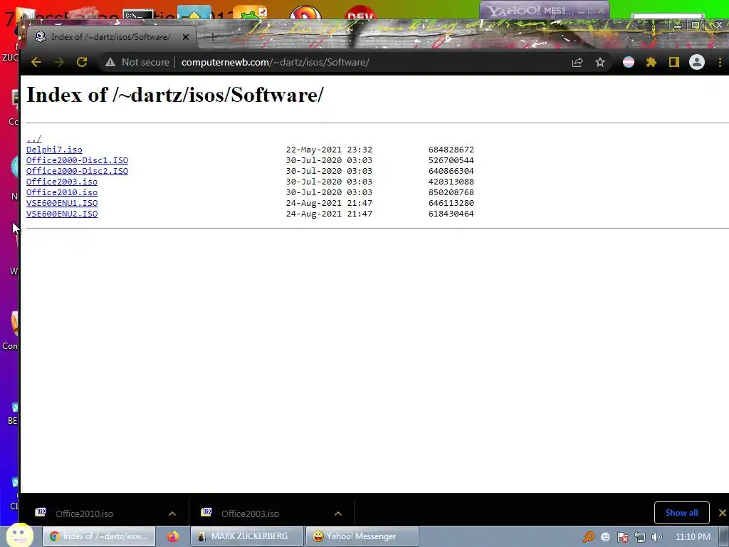Open Chrome three-dot menu

(x=720, y=63)
